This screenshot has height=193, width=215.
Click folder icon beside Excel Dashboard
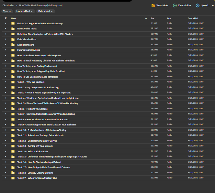(13, 45)
